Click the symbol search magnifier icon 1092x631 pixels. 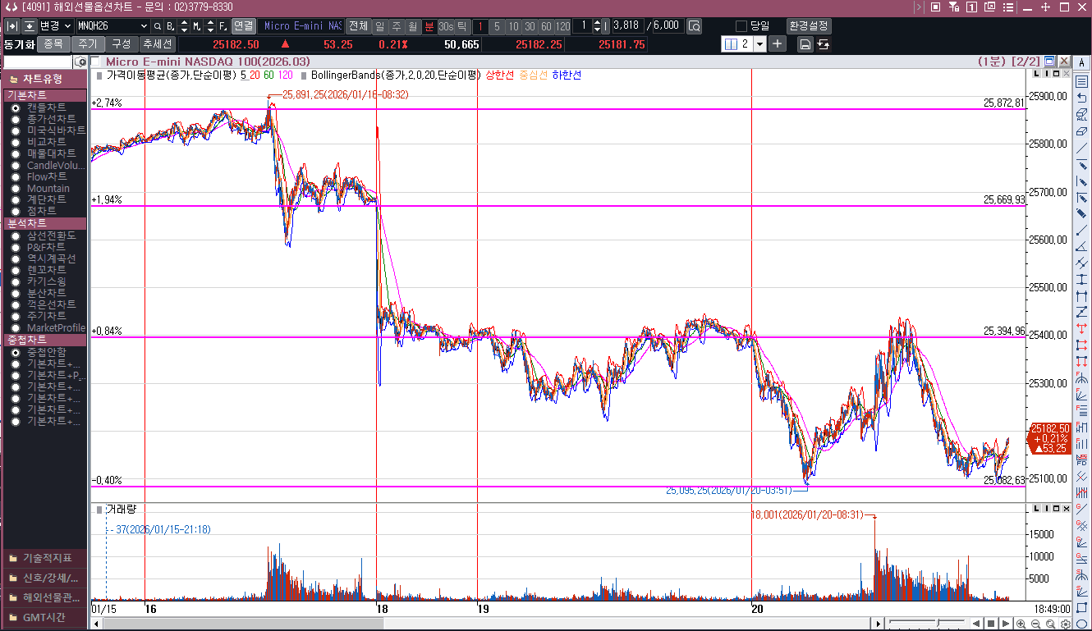click(x=158, y=26)
